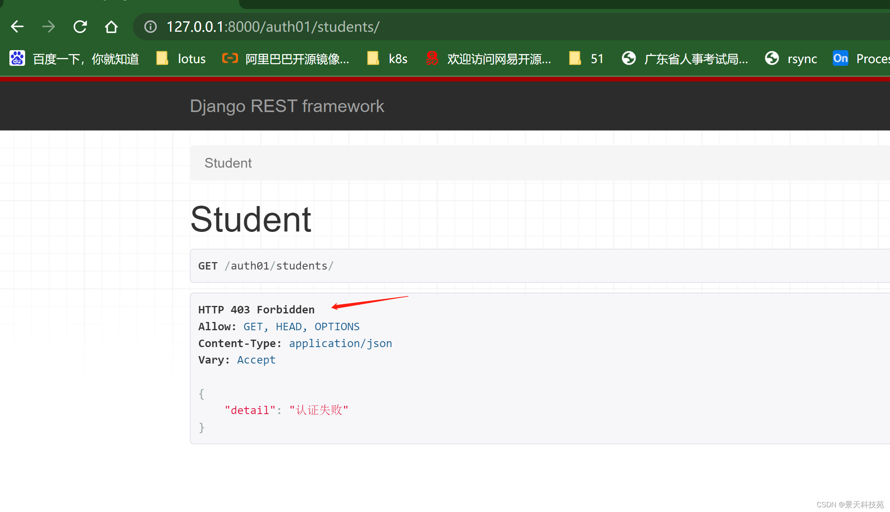Open the k8s bookmark folder
Image resolution: width=890 pixels, height=512 pixels.
pyautogui.click(x=387, y=59)
